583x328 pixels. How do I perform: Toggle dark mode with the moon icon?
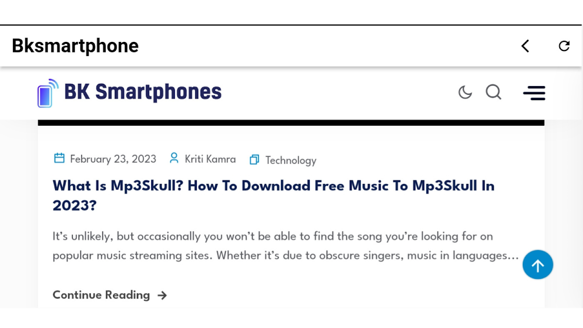click(465, 92)
